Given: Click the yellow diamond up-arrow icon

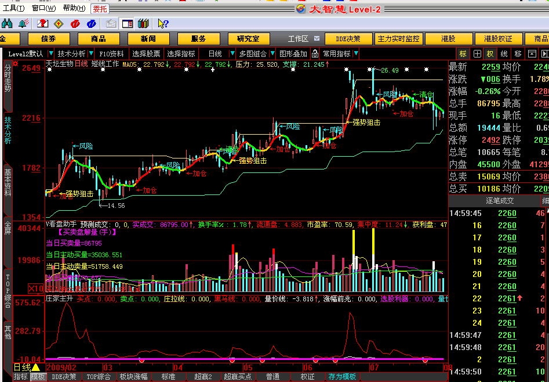Looking at the screenshot, I should [59, 23].
